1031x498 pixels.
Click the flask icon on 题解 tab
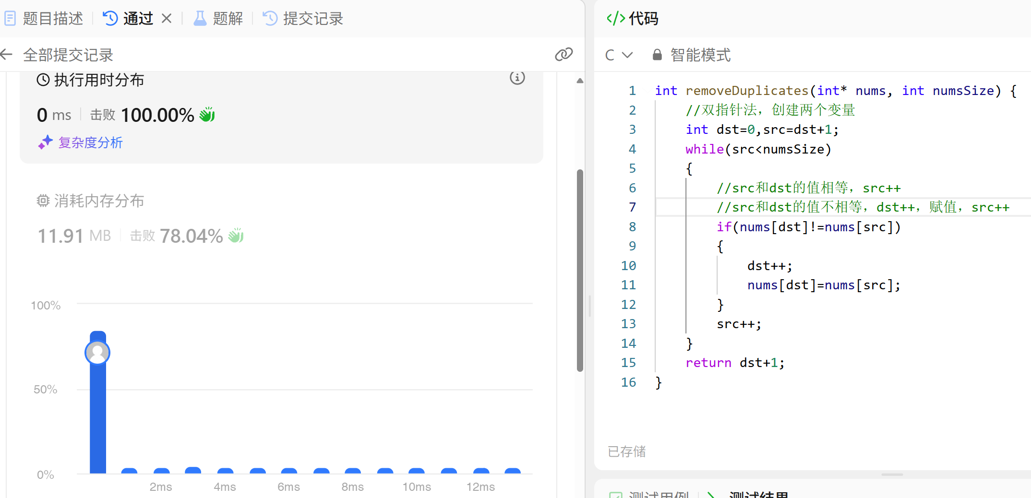pos(200,19)
